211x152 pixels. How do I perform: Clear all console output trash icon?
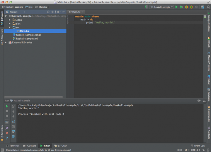click(13, 136)
